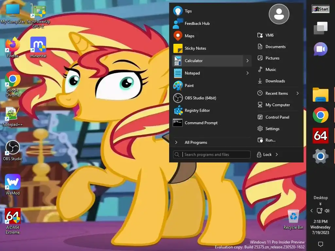
Task: Select AIDA64 Extreme desktop shortcut
Action: pyautogui.click(x=13, y=221)
